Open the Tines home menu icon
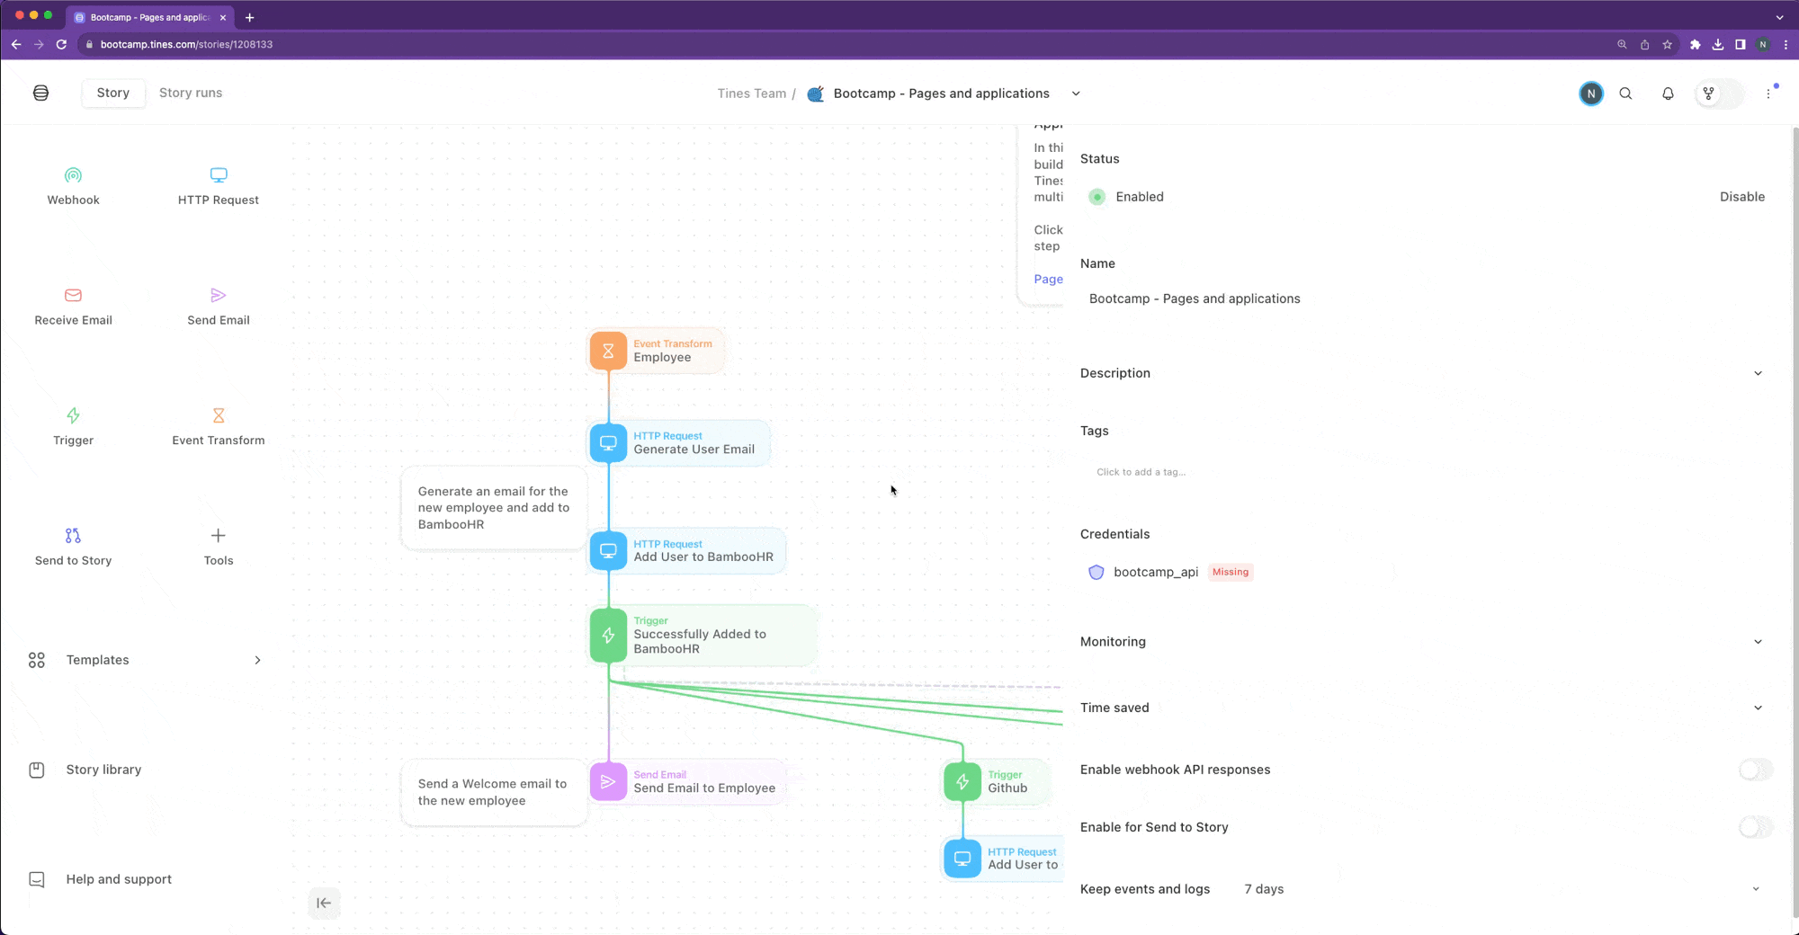This screenshot has height=935, width=1799. pyautogui.click(x=40, y=93)
